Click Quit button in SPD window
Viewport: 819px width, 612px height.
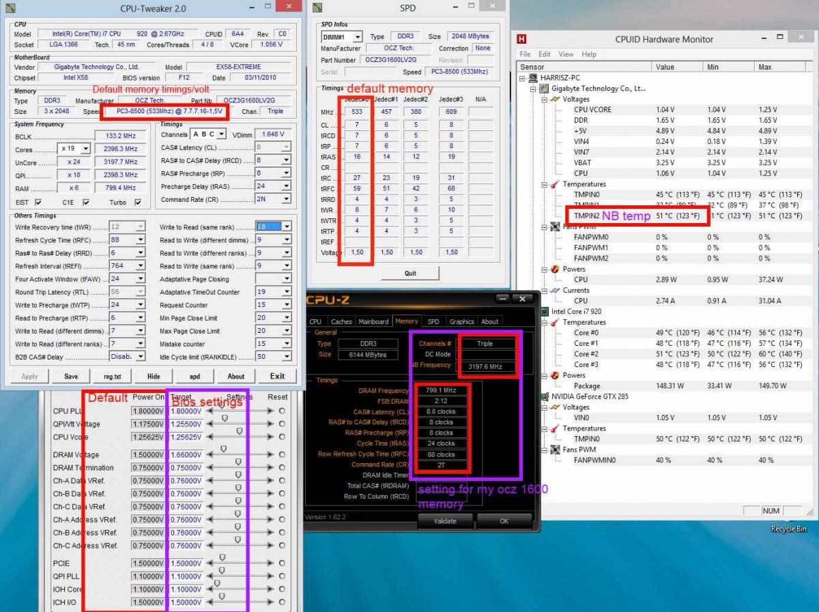click(x=409, y=273)
